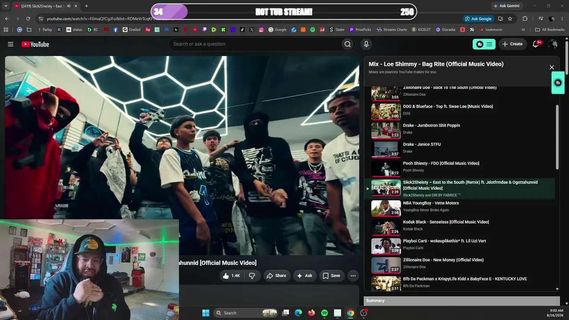Click Ask Google in the address bar
The image size is (569, 320).
pyautogui.click(x=478, y=19)
